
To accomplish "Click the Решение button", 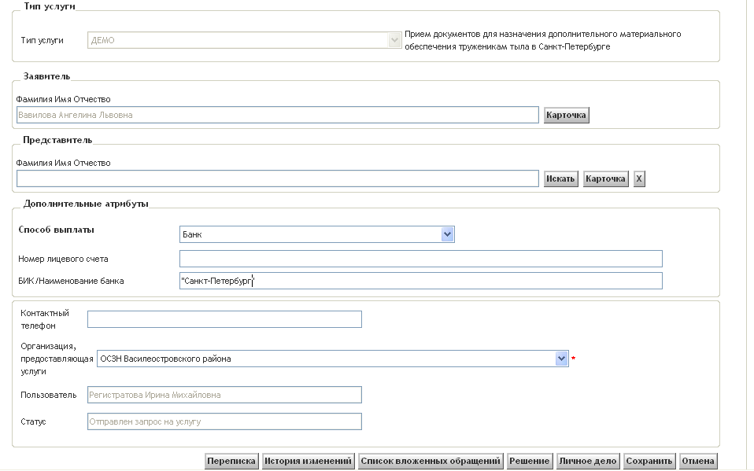I will [530, 461].
